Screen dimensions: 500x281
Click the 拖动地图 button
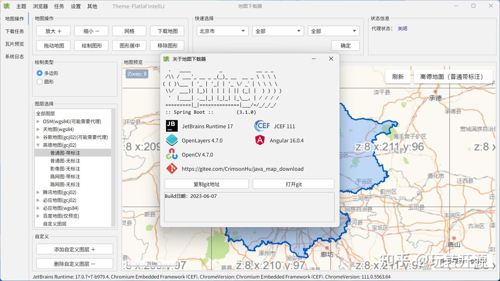tap(53, 45)
